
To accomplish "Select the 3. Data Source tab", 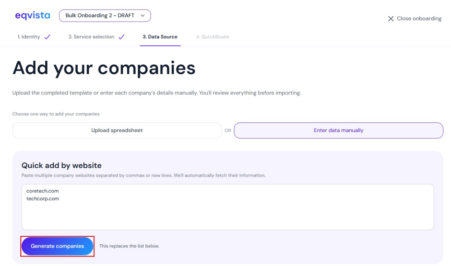I will [x=160, y=37].
